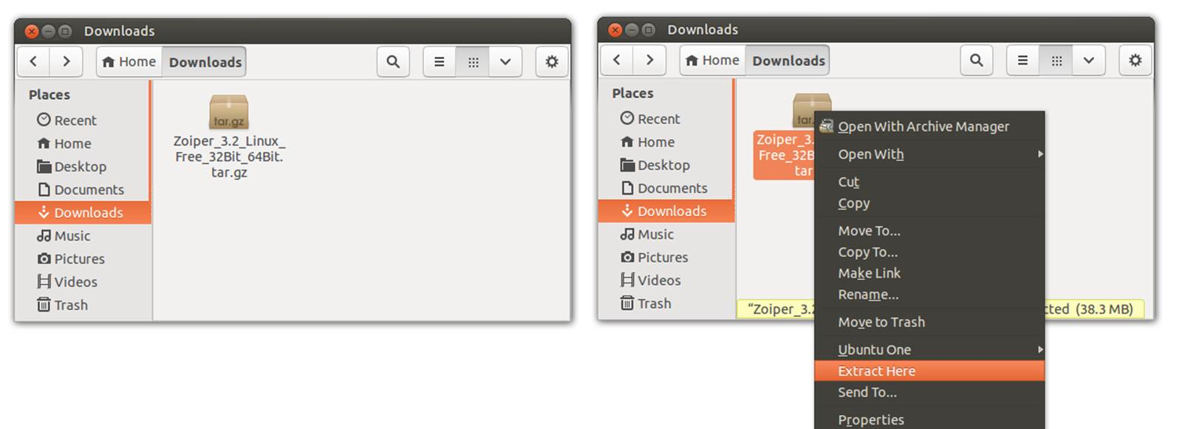Choose Send To... in context menu
Screen dimensions: 1182x429
pos(929,392)
